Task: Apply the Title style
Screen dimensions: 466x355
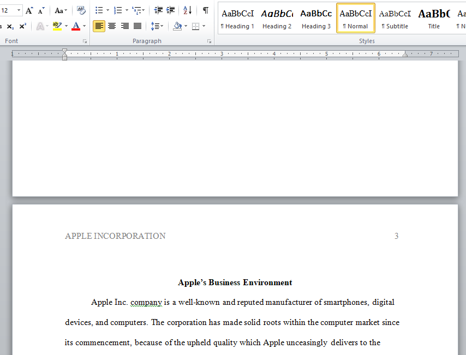Action: pos(434,19)
